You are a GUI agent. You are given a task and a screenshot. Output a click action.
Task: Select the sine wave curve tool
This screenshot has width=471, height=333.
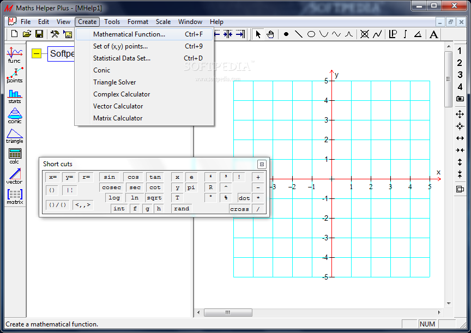pyautogui.click(x=336, y=34)
